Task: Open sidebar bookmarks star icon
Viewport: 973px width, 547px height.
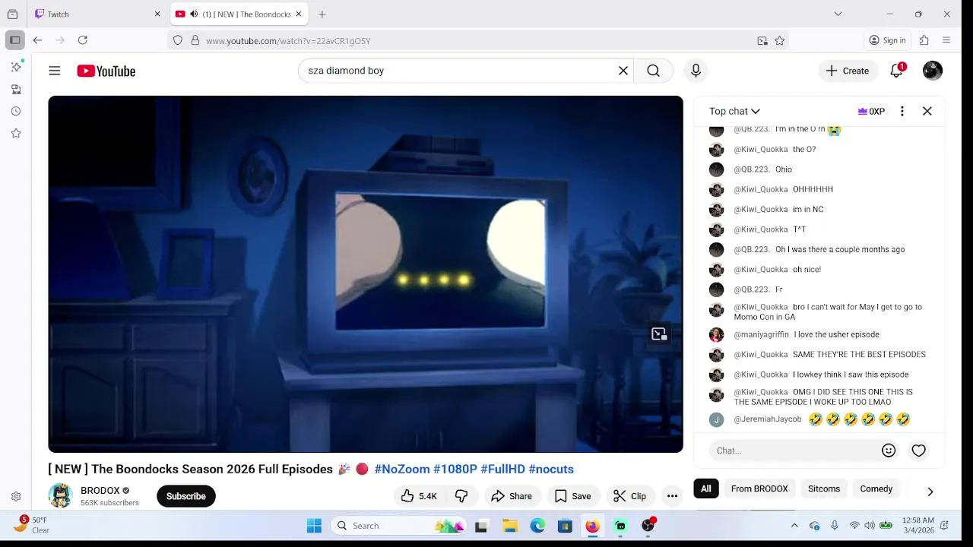Action: coord(16,133)
